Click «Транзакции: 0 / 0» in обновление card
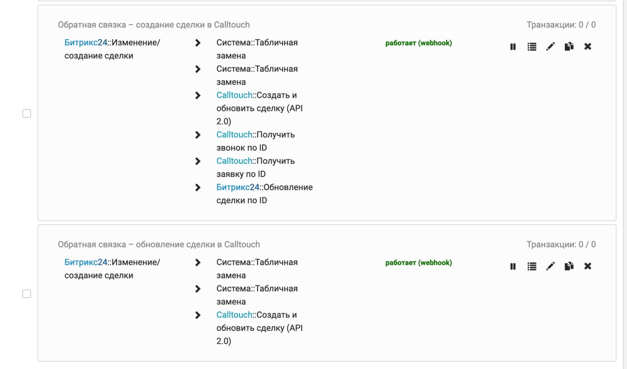The image size is (627, 369). tap(561, 244)
